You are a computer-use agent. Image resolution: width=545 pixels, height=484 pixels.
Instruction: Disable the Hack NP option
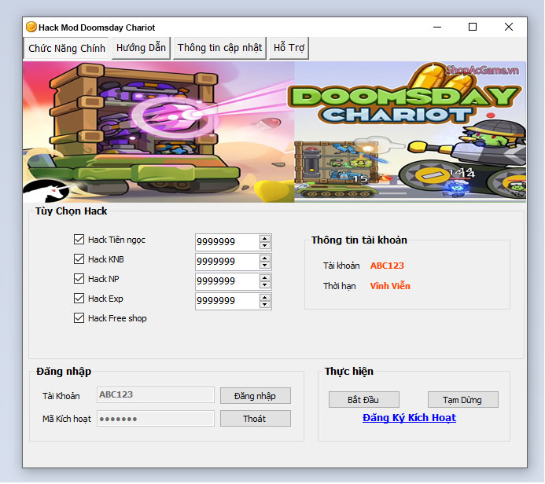(79, 278)
